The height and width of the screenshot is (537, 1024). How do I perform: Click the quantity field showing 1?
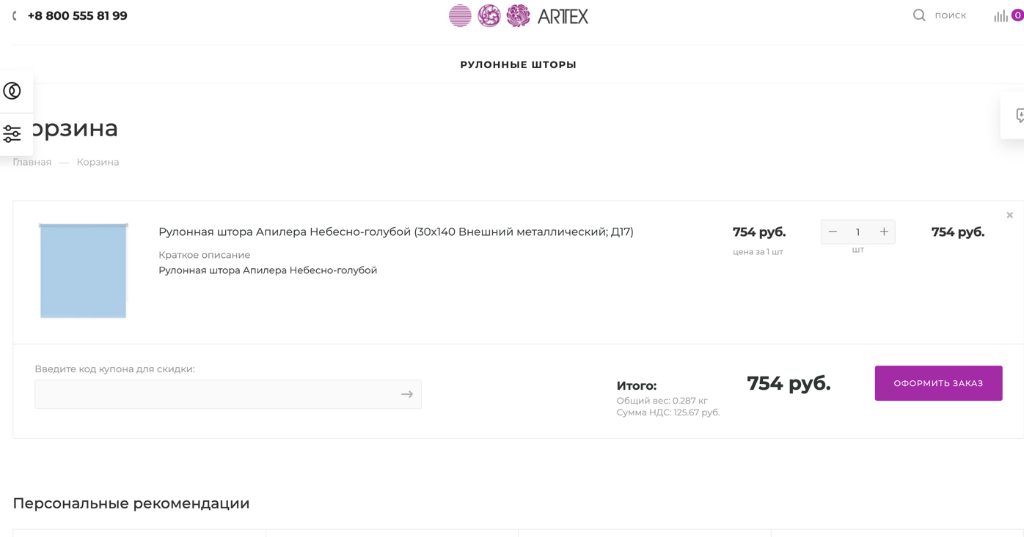[858, 232]
